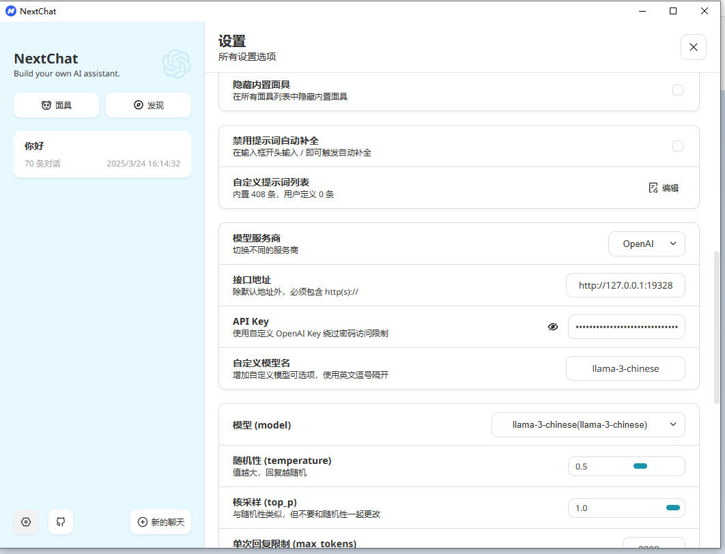
Task: Open the Masks (面具) button
Action: pos(56,105)
